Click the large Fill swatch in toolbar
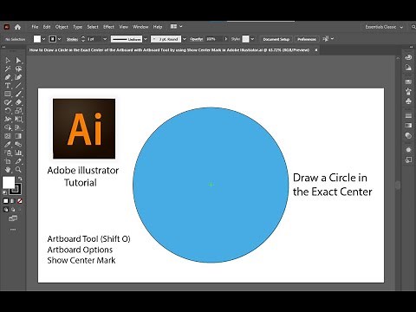This screenshot has height=312, width=416. click(x=9, y=183)
